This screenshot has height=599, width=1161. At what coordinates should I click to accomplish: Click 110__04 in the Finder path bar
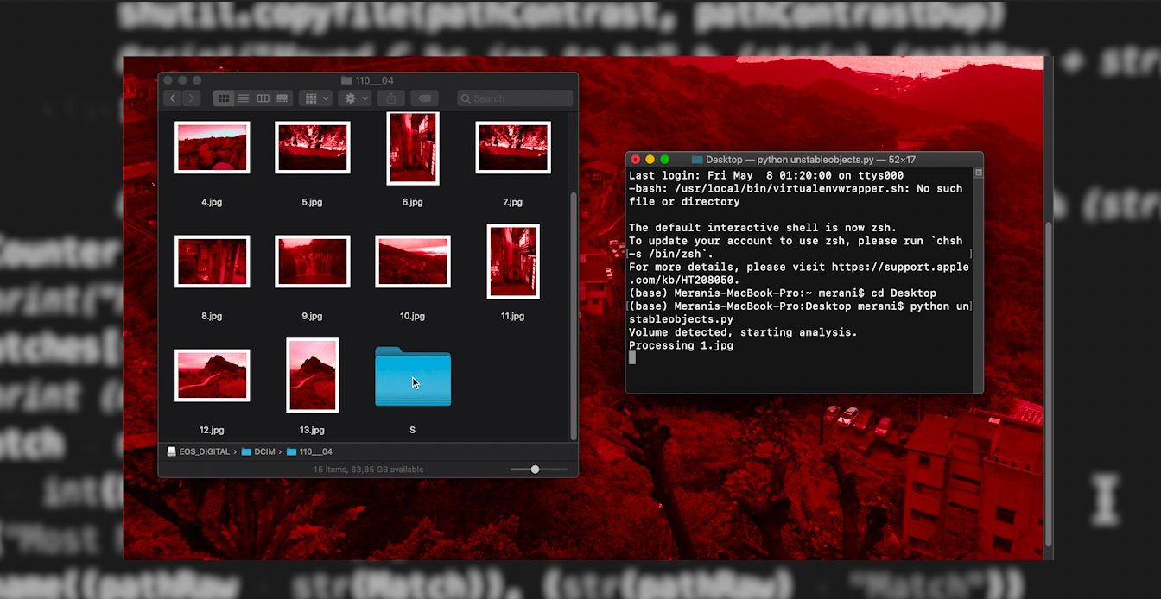[x=309, y=451]
